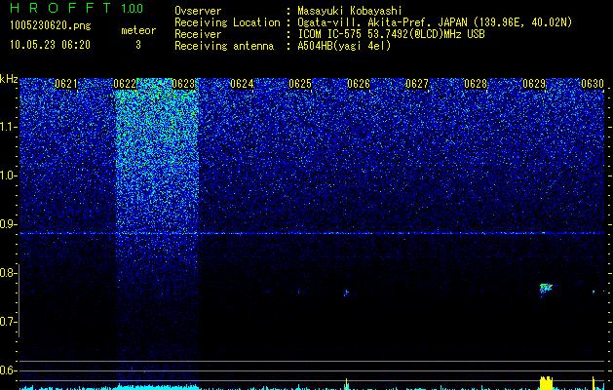
Task: Click the yellow level spike under 0626
Action: coord(346,383)
